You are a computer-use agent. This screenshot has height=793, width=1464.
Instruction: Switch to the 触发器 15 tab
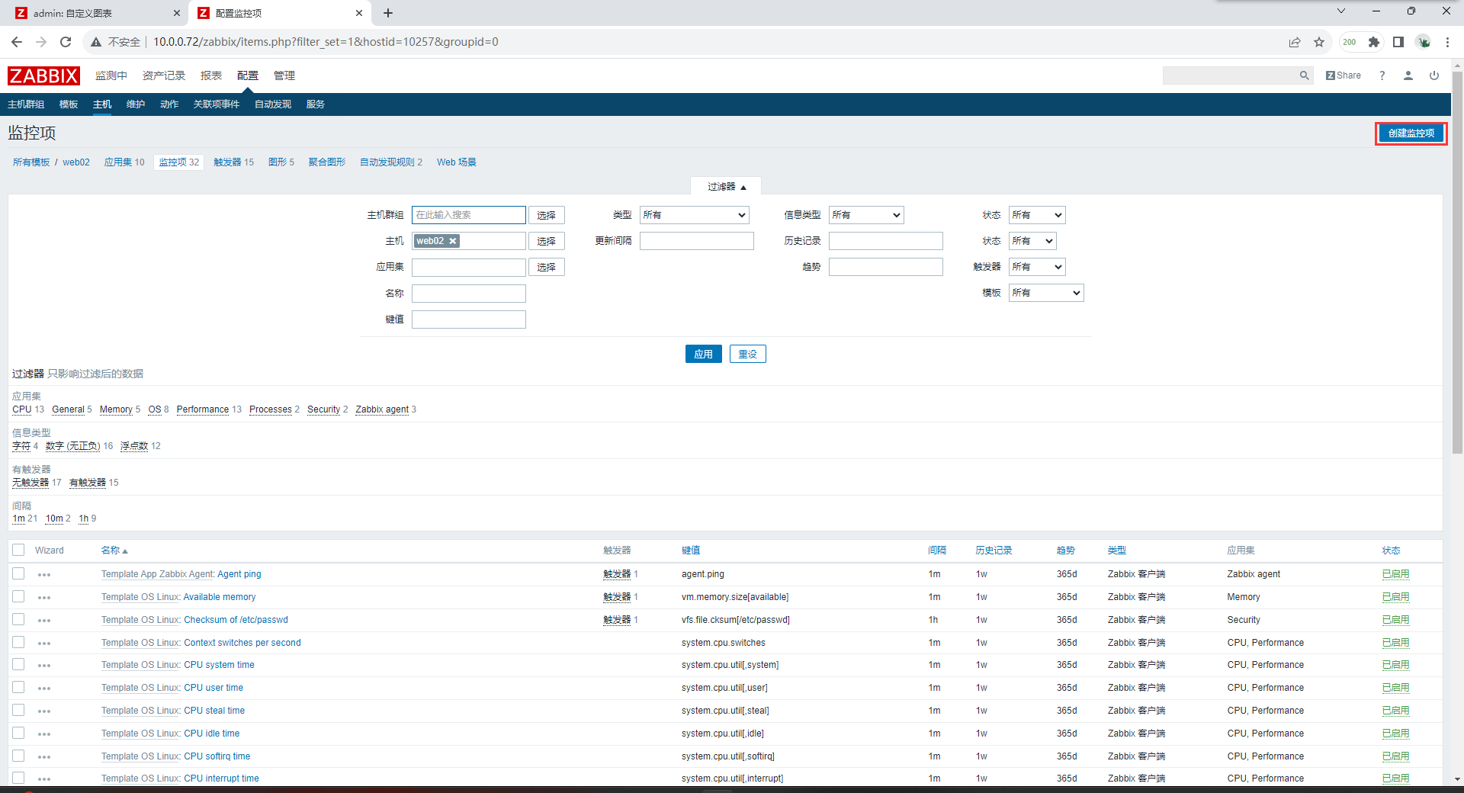click(x=233, y=162)
